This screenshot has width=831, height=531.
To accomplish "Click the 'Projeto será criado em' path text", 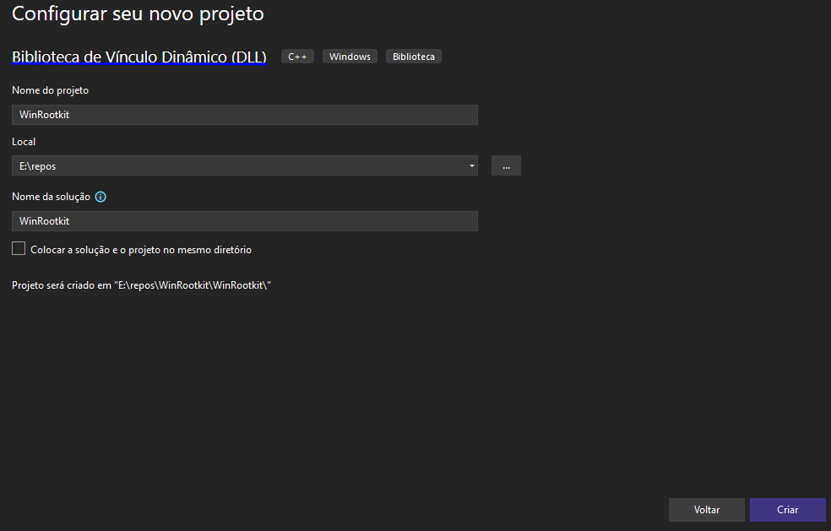I will click(x=141, y=285).
